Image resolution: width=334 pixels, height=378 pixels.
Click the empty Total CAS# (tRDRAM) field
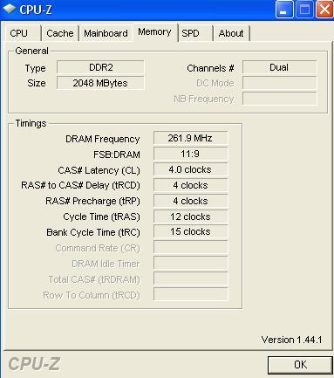click(x=190, y=279)
